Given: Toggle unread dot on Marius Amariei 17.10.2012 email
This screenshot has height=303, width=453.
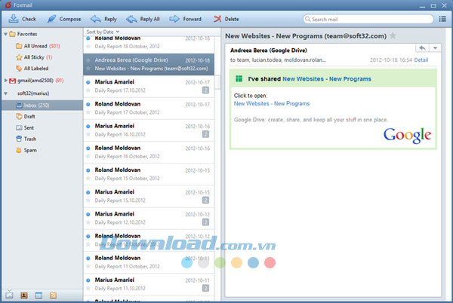Looking at the screenshot, I should click(88, 82).
